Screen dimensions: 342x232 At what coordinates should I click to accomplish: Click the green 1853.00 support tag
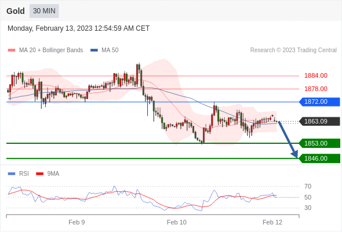coord(319,143)
